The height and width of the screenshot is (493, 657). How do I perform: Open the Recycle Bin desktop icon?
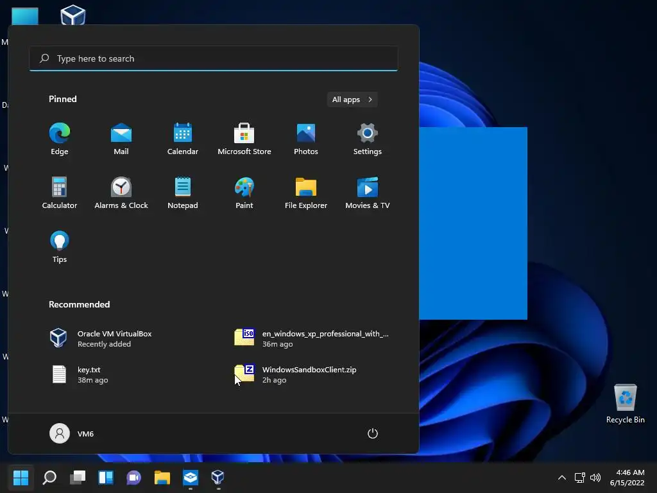(625, 404)
